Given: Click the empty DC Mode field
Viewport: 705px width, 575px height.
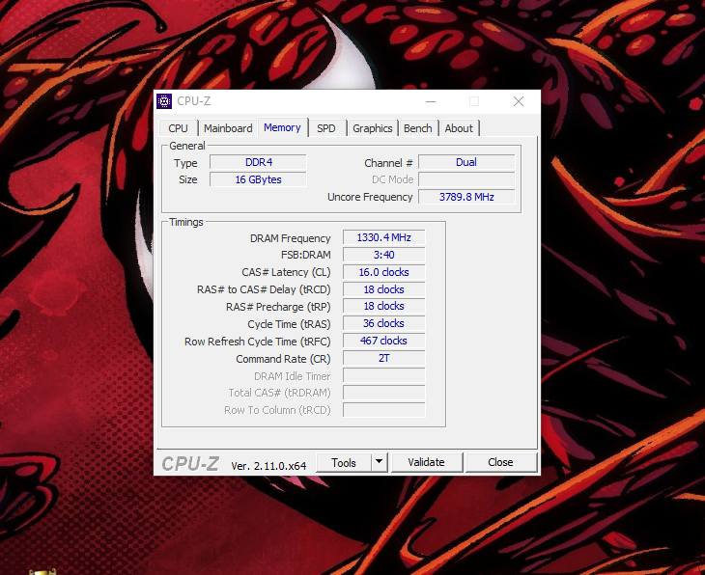Looking at the screenshot, I should tap(466, 179).
